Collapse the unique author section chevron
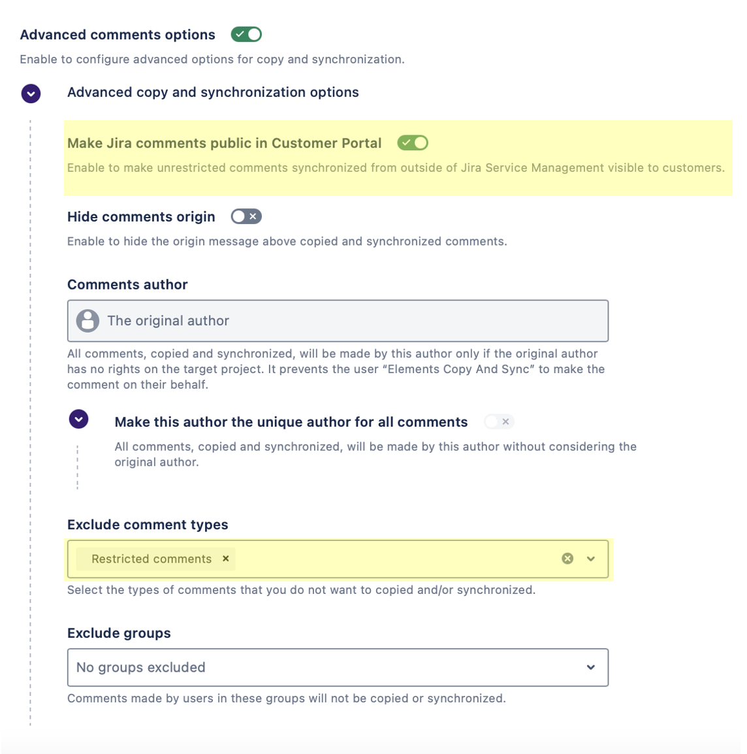Screen dimensions: 747x754 pyautogui.click(x=79, y=419)
